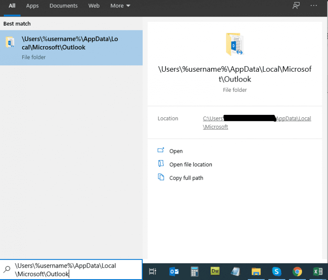This screenshot has width=328, height=280.
Task: Click the search magnifier icon
Action: pyautogui.click(x=7, y=269)
